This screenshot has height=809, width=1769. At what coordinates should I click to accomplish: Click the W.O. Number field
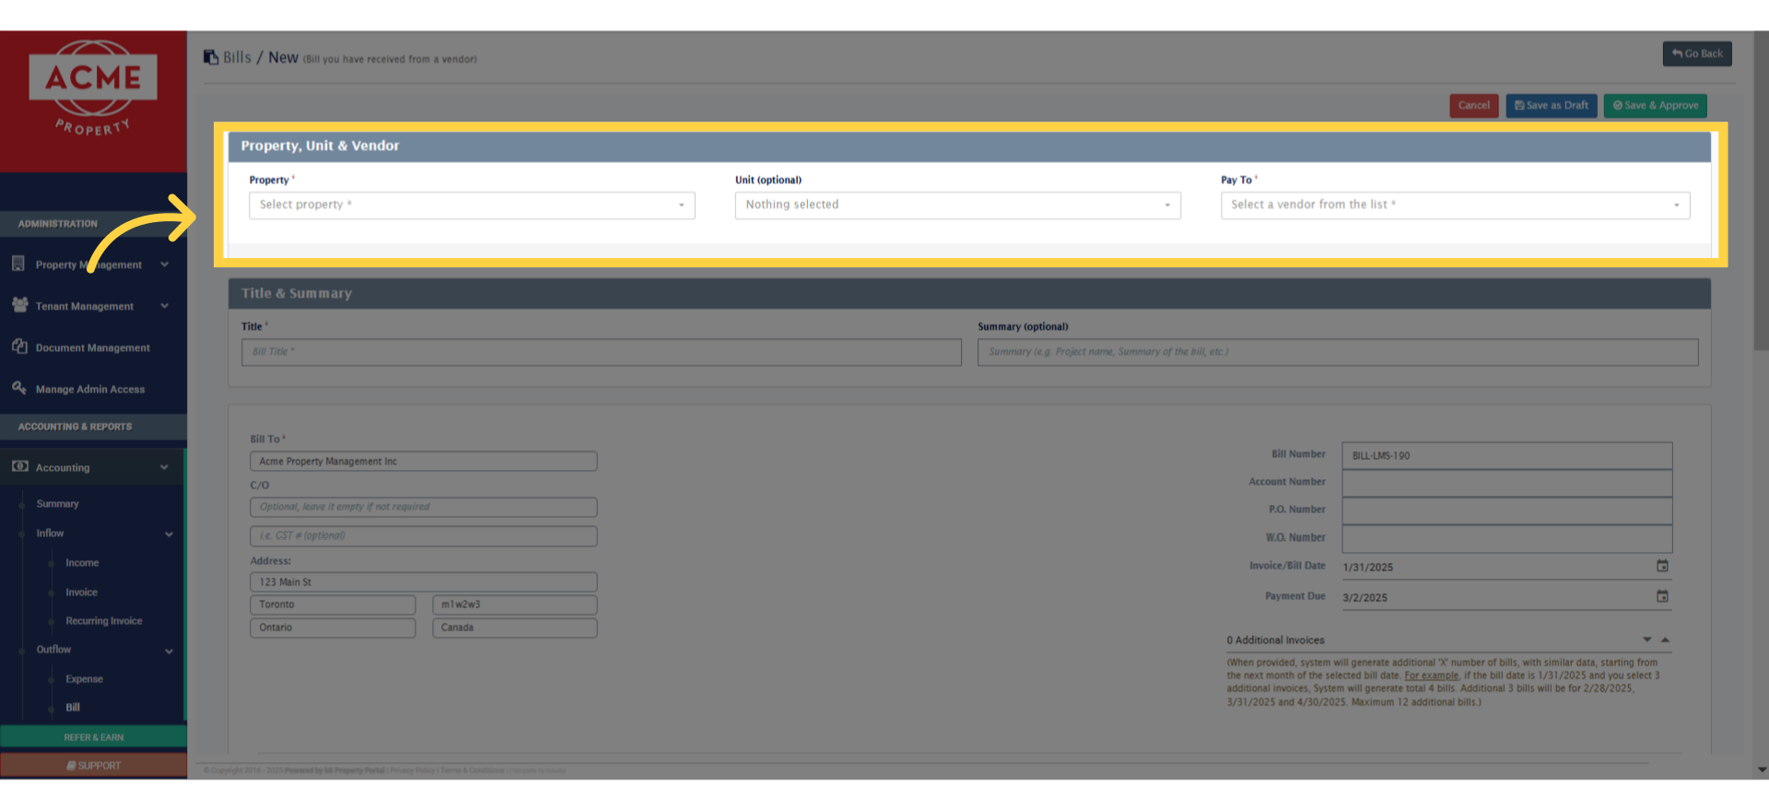1507,538
